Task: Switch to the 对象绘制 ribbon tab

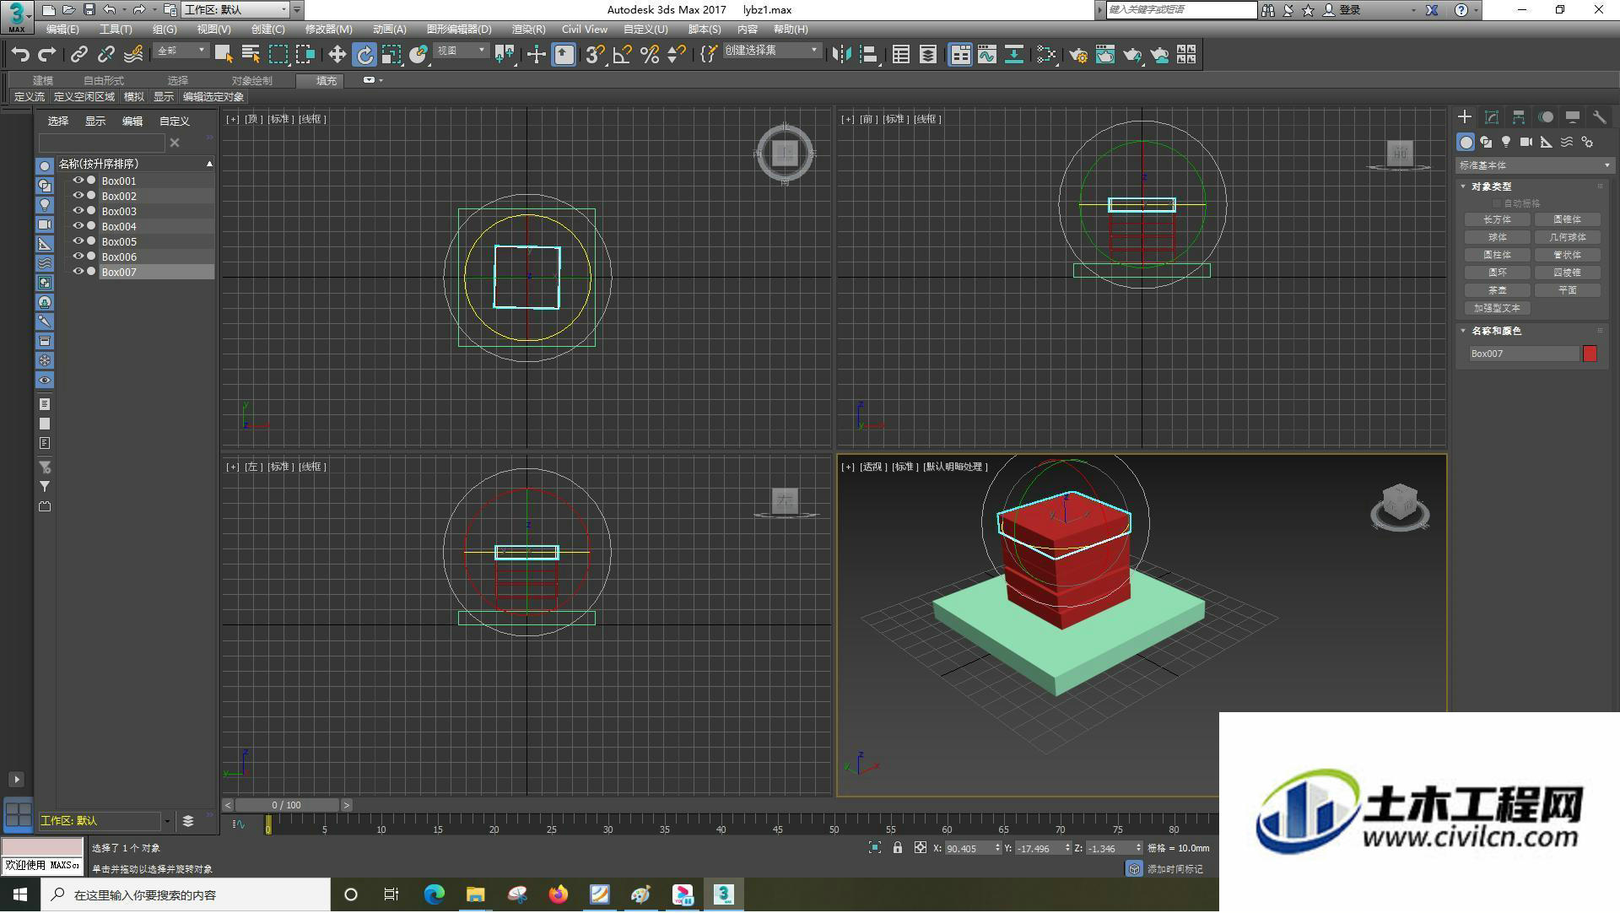Action: (252, 81)
